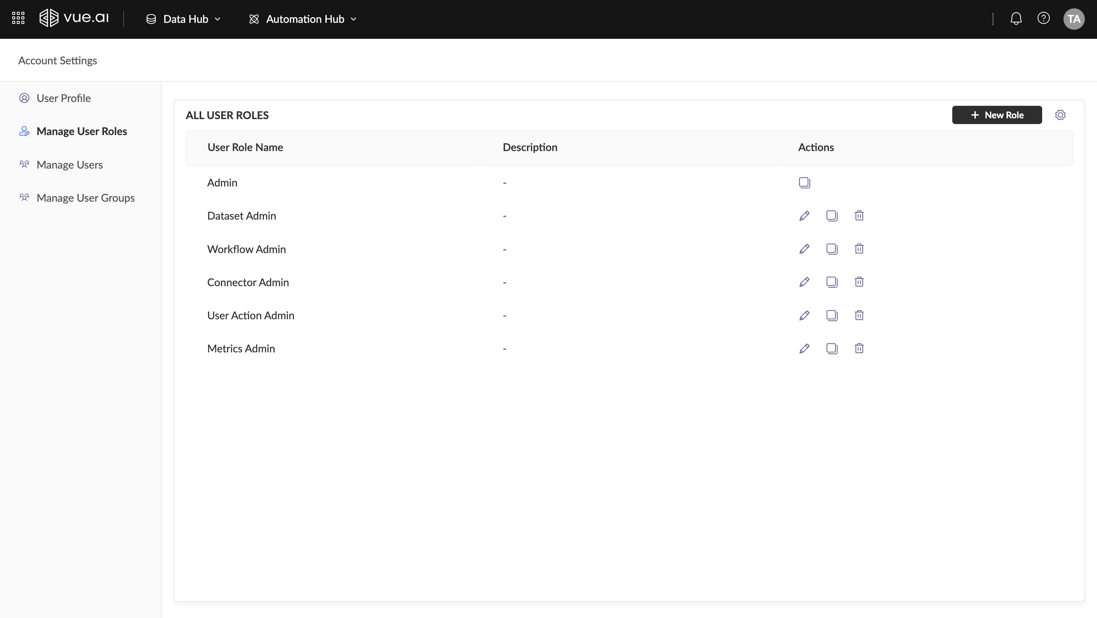Duplicate the Metrics Admin role
The height and width of the screenshot is (618, 1097).
click(831, 348)
